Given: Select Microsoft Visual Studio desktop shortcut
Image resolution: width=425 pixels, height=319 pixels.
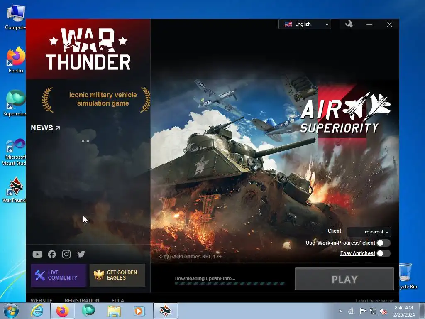Looking at the screenshot, I should point(14,152).
